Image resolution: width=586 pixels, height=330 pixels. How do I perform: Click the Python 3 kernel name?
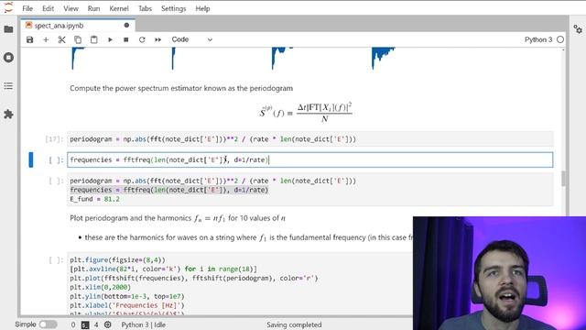[x=538, y=39]
